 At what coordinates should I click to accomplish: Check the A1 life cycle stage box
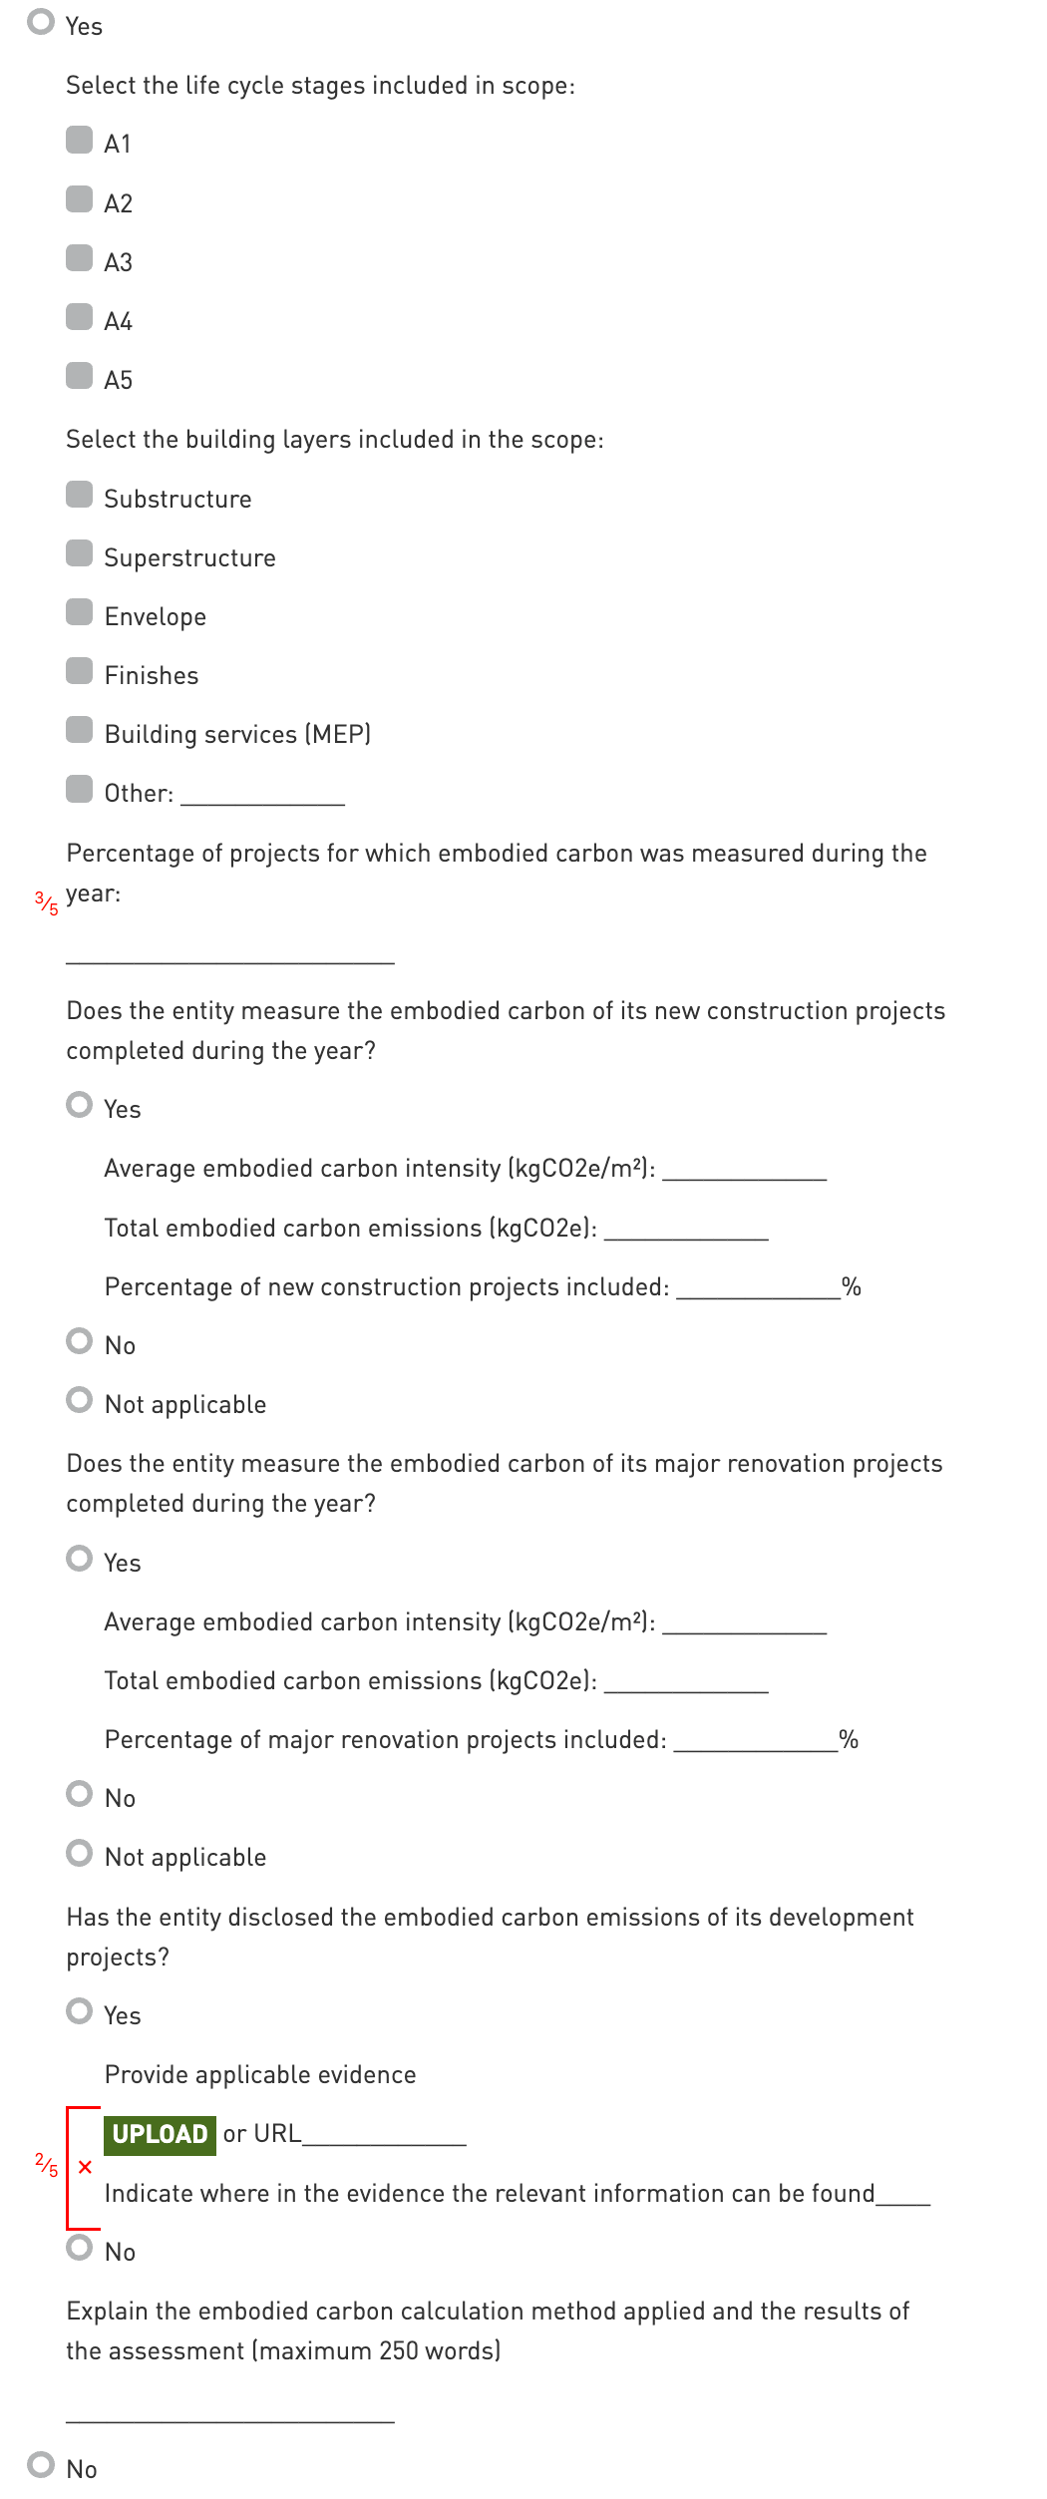[x=80, y=140]
